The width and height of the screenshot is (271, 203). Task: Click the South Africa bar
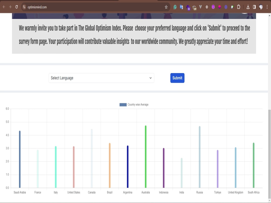click(254, 165)
